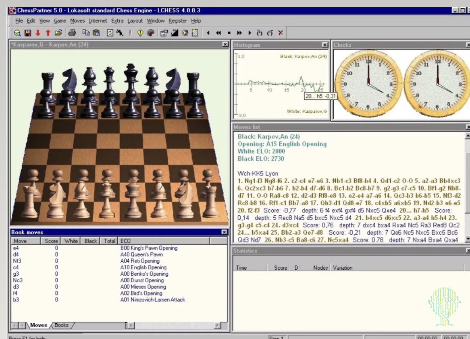Open the Internet menu
470x339 pixels.
[98, 21]
